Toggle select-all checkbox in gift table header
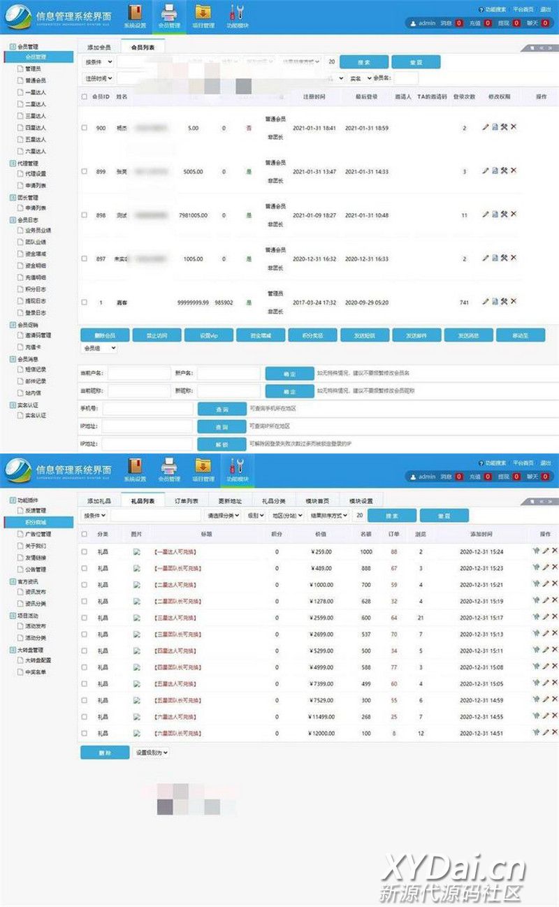The height and width of the screenshot is (907, 559). click(x=85, y=534)
